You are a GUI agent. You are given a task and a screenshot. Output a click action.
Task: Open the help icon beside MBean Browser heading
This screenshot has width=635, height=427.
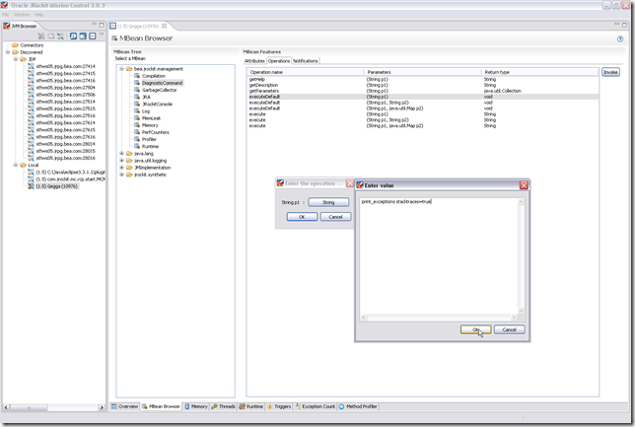tap(620, 38)
